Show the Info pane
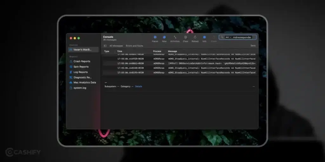Image resolution: width=325 pixels, height=162 pixels. [204, 39]
